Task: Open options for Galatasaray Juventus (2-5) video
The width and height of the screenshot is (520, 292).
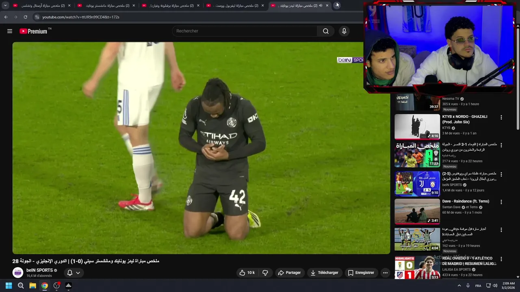Action: point(501,174)
